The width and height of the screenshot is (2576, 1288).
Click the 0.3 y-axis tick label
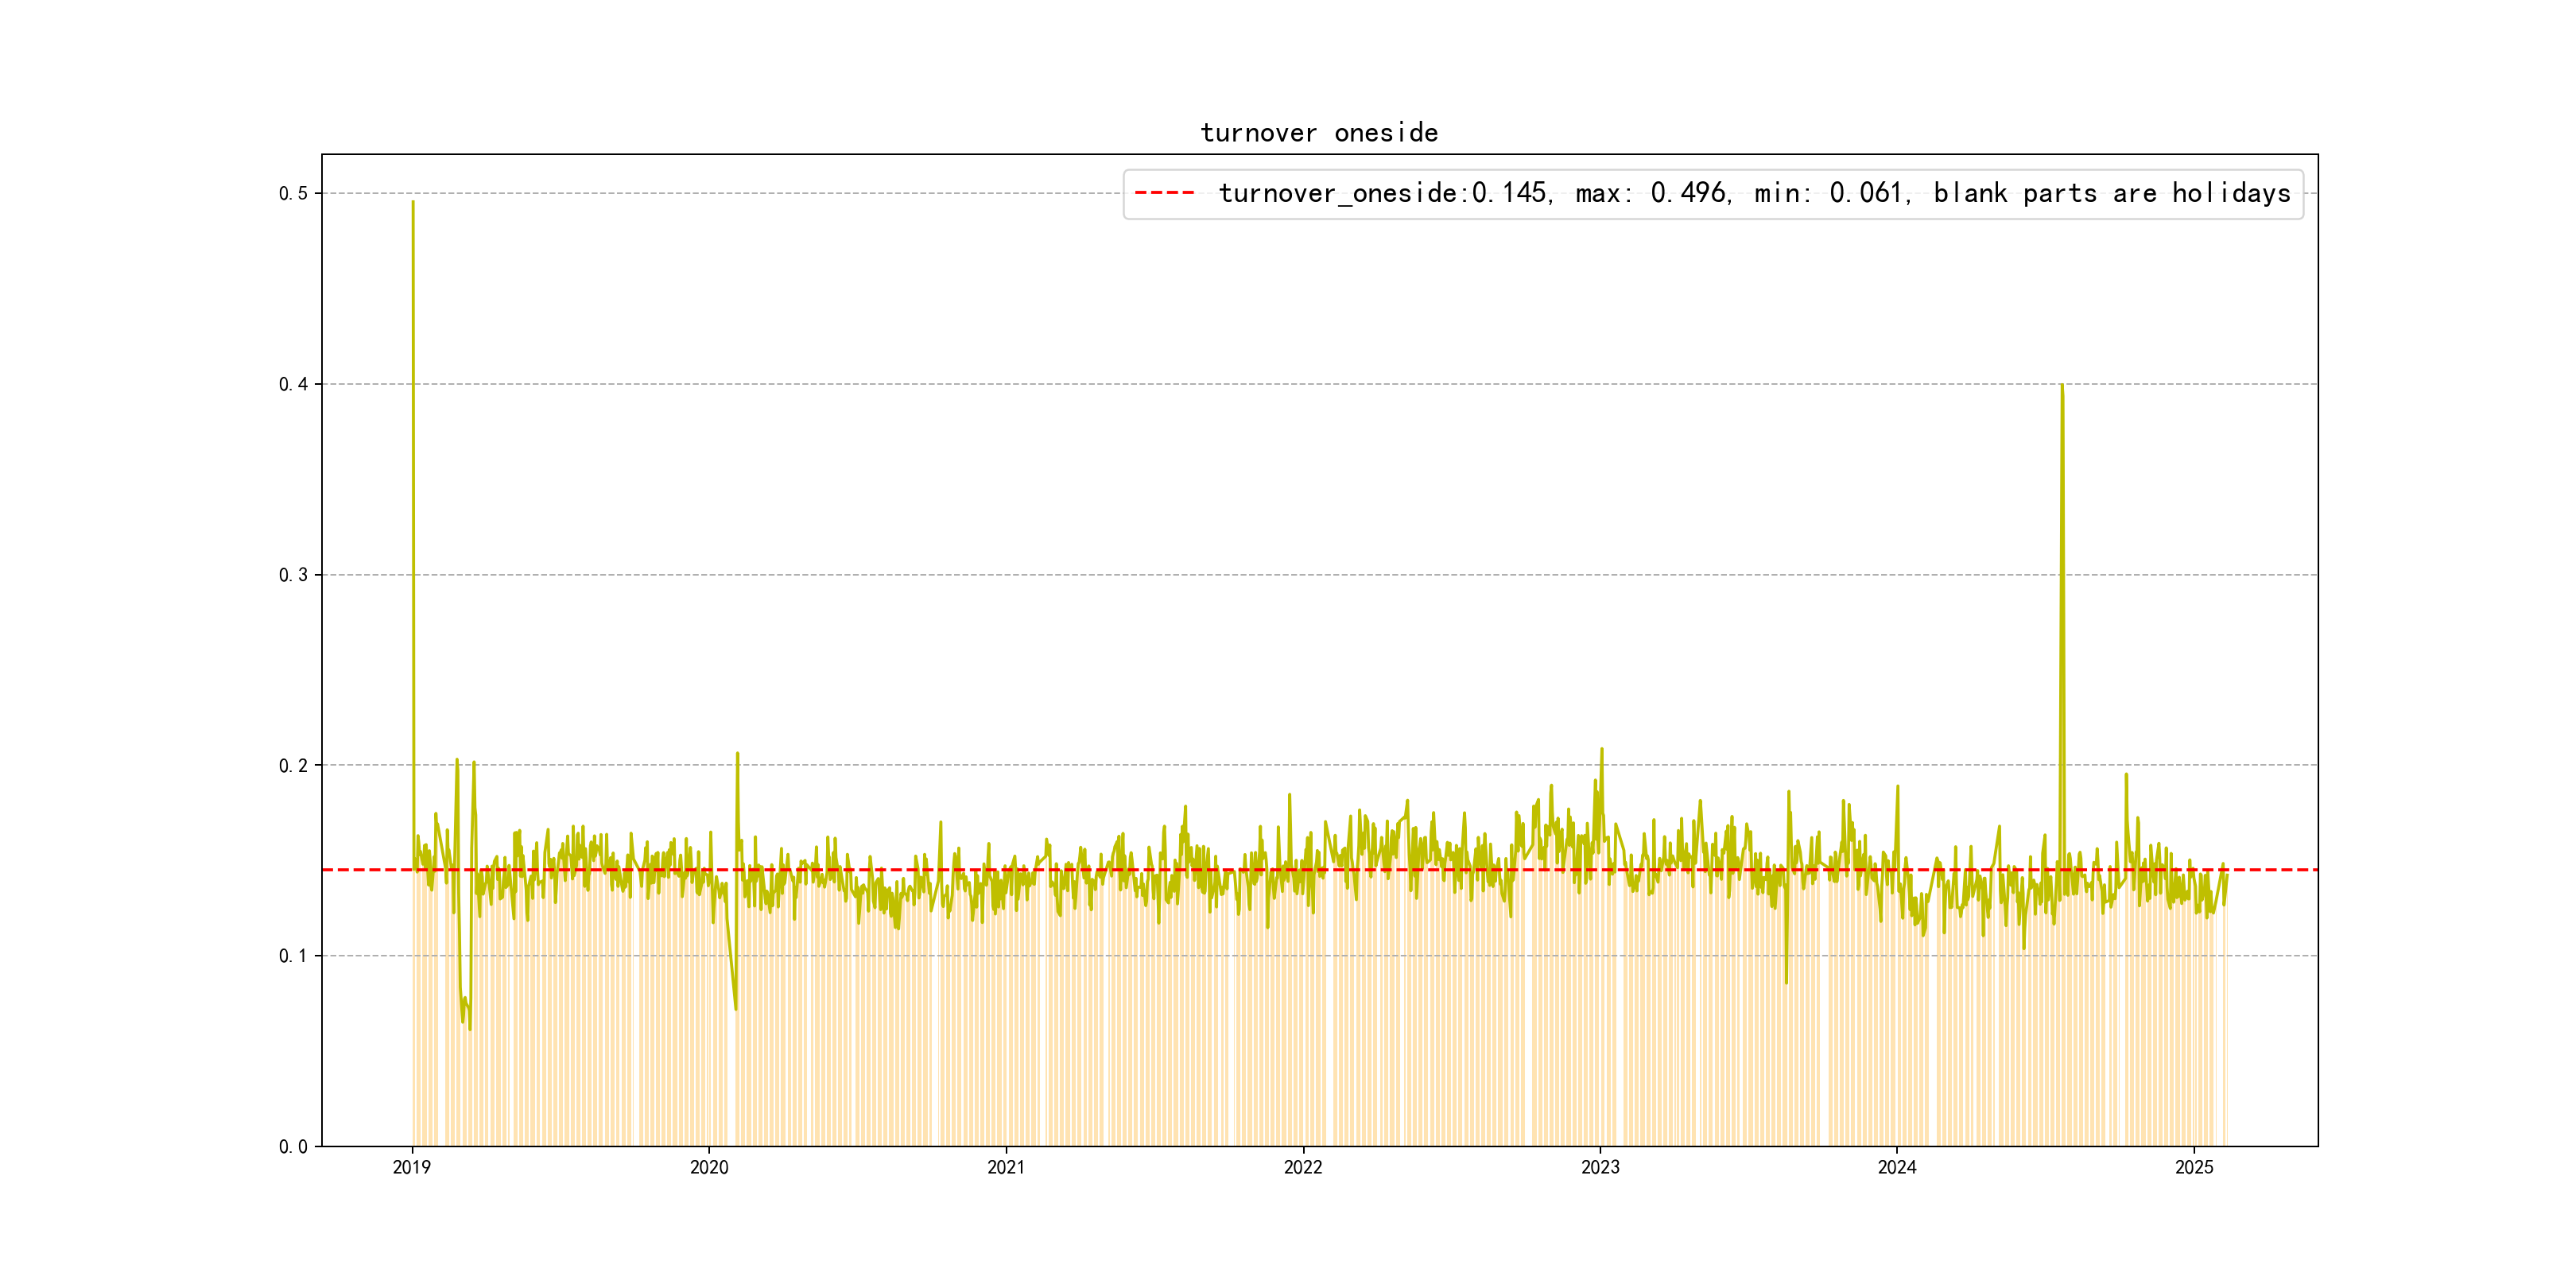coord(293,575)
